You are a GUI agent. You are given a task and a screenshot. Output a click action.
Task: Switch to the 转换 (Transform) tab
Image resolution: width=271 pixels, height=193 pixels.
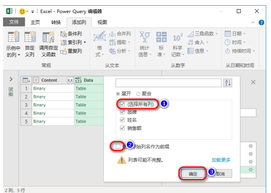[56, 22]
